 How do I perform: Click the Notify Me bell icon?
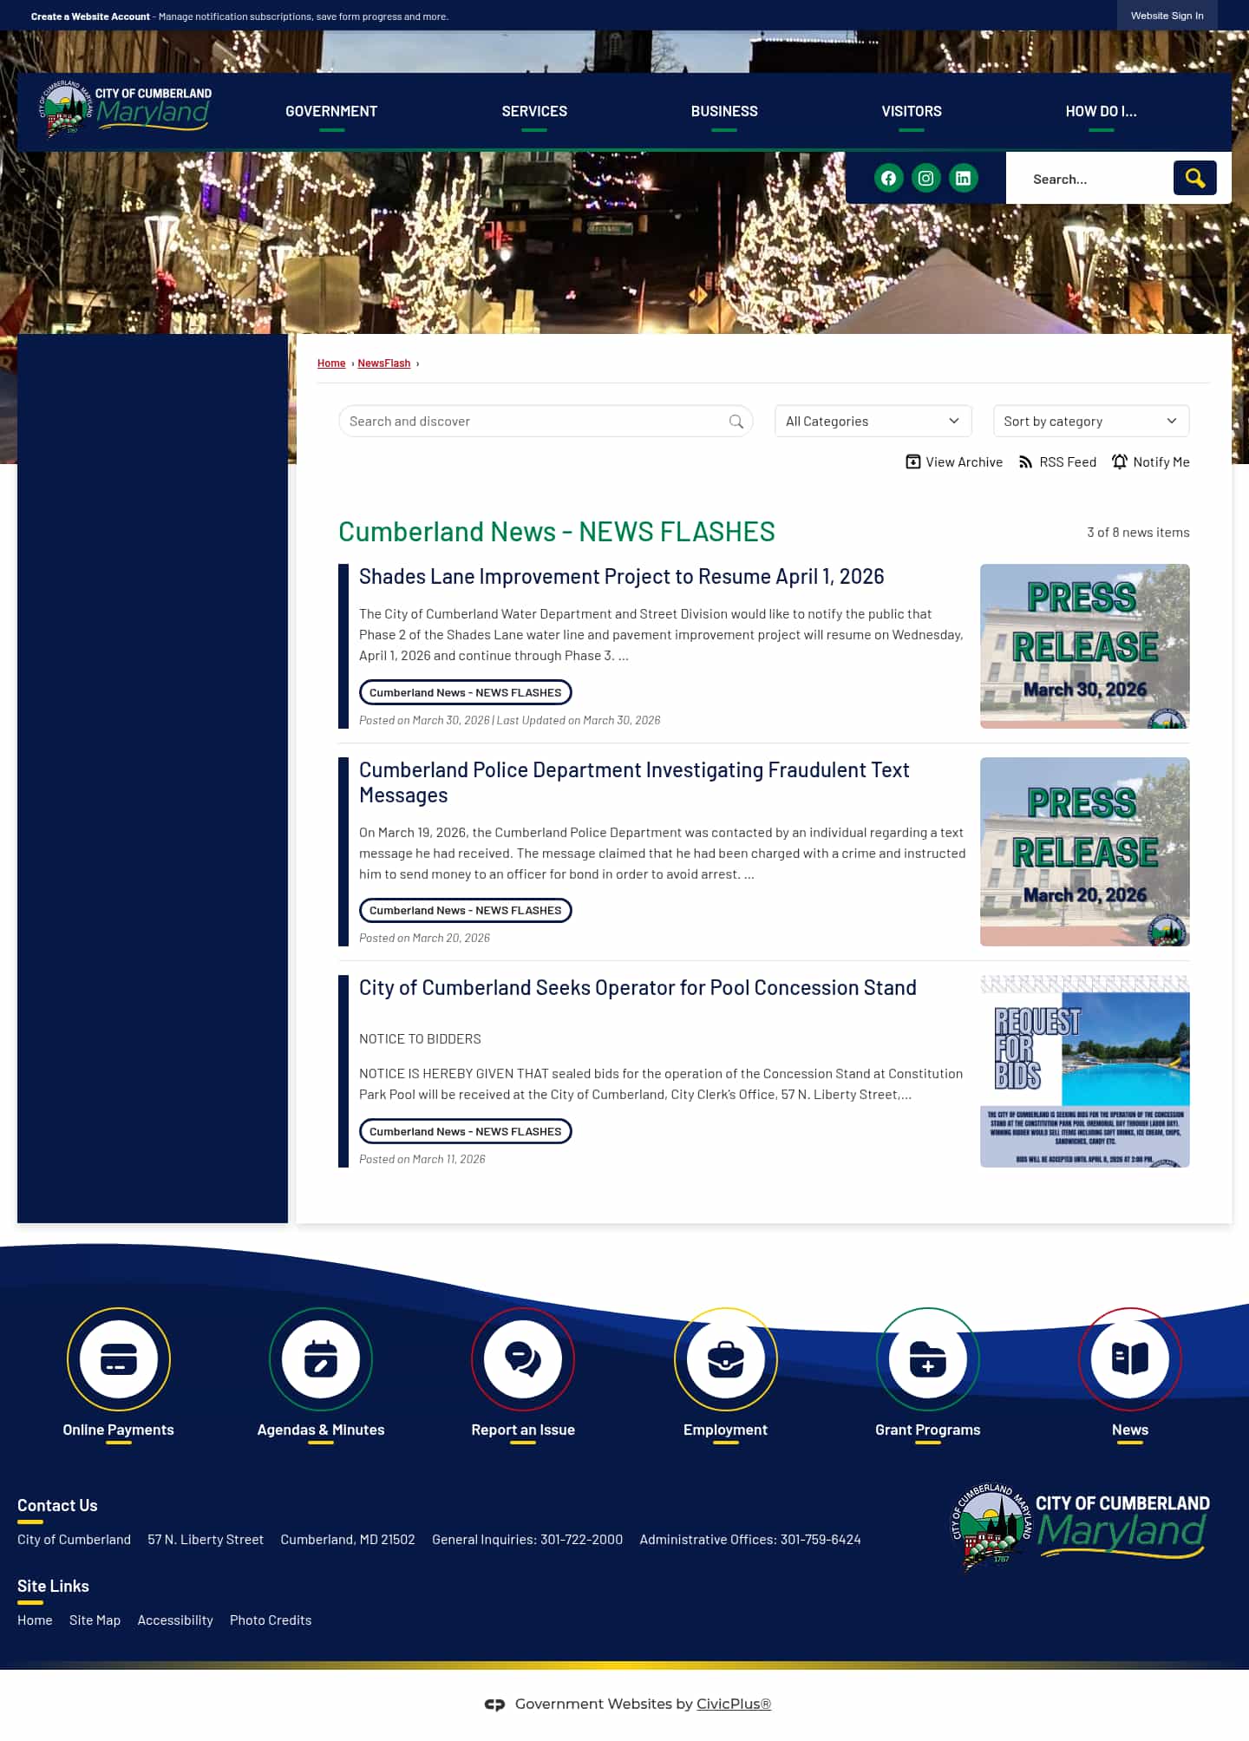(1120, 461)
